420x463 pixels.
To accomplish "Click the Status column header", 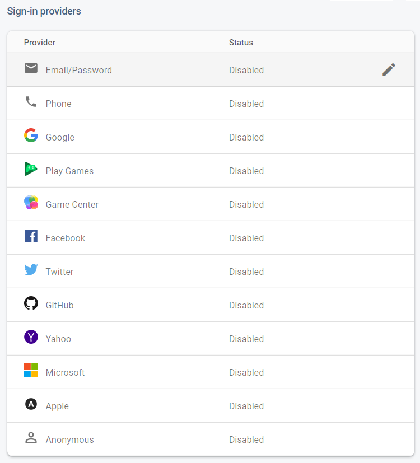I will (241, 43).
